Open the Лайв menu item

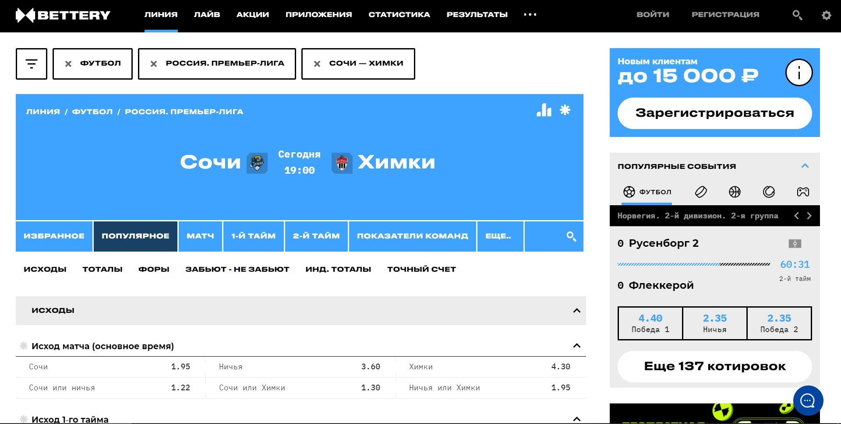[207, 14]
